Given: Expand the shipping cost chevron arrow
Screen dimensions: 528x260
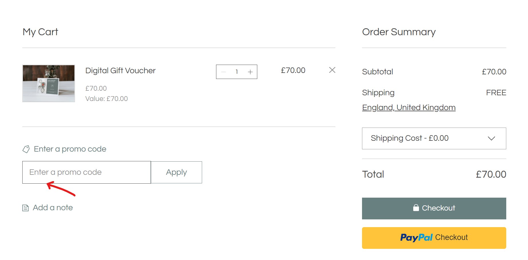Looking at the screenshot, I should coord(491,138).
